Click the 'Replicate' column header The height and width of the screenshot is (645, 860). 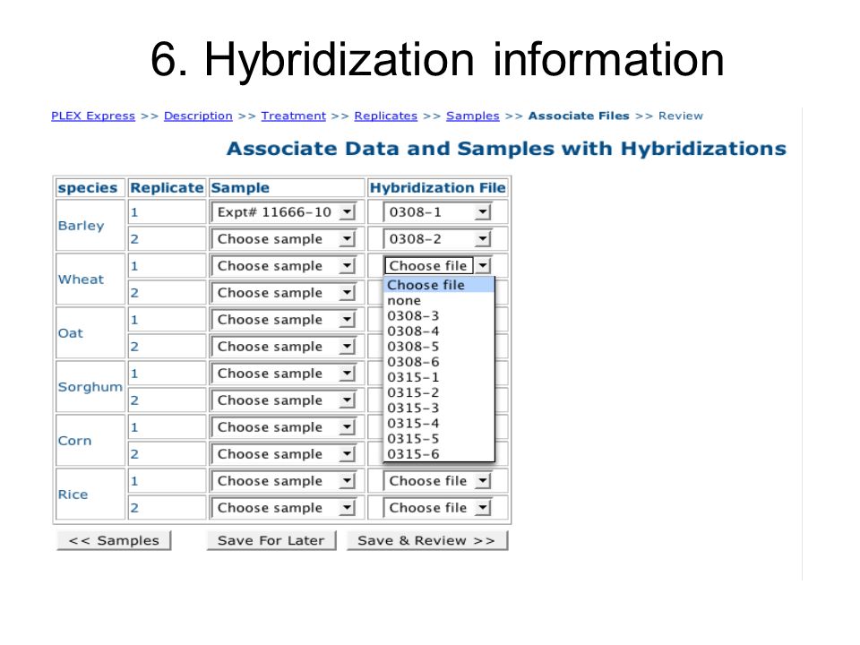click(x=167, y=187)
